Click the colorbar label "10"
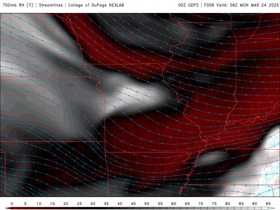Screen dimensions: 280x210 tap(39, 204)
